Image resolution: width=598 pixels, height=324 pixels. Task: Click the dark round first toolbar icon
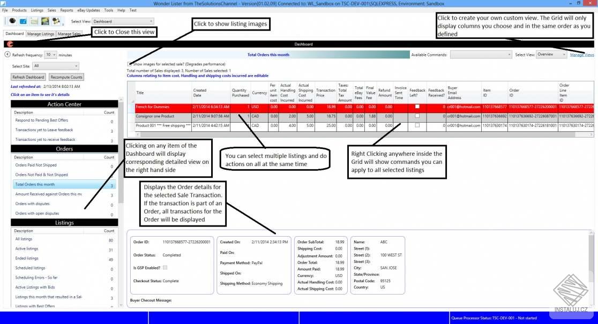pos(12,21)
